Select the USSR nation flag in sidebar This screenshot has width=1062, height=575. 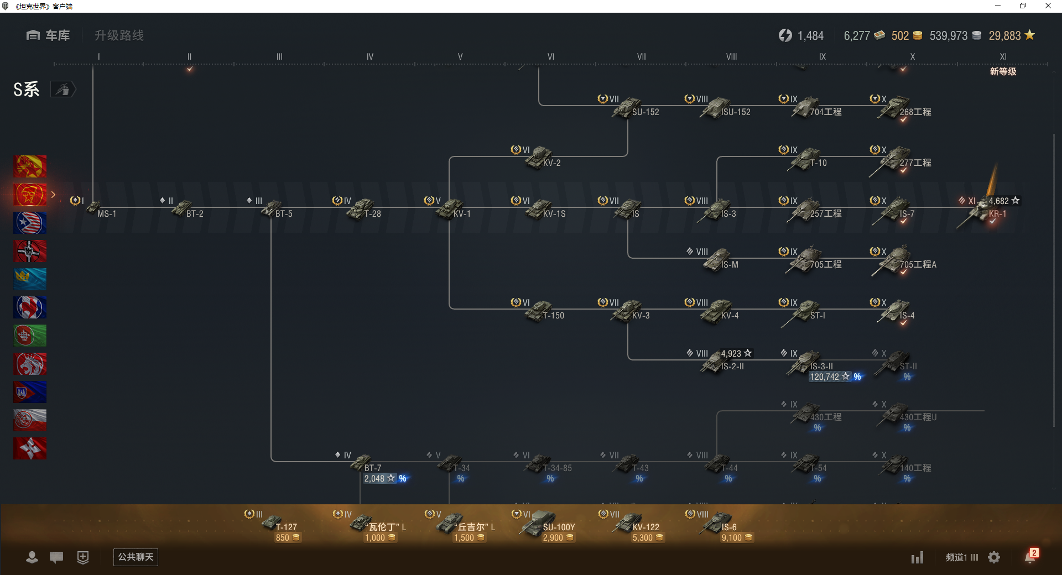click(30, 195)
